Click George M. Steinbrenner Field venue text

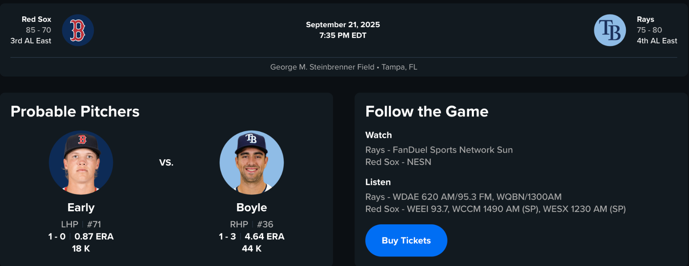pyautogui.click(x=322, y=67)
